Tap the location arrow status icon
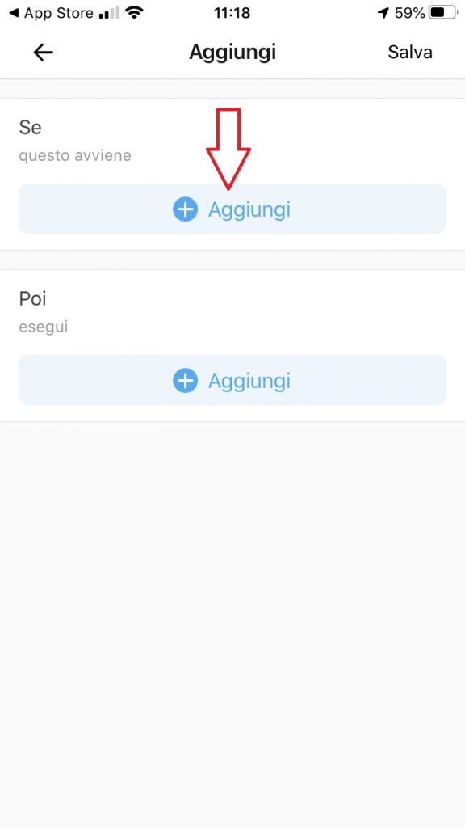Viewport: 465px width, 828px height. [383, 13]
